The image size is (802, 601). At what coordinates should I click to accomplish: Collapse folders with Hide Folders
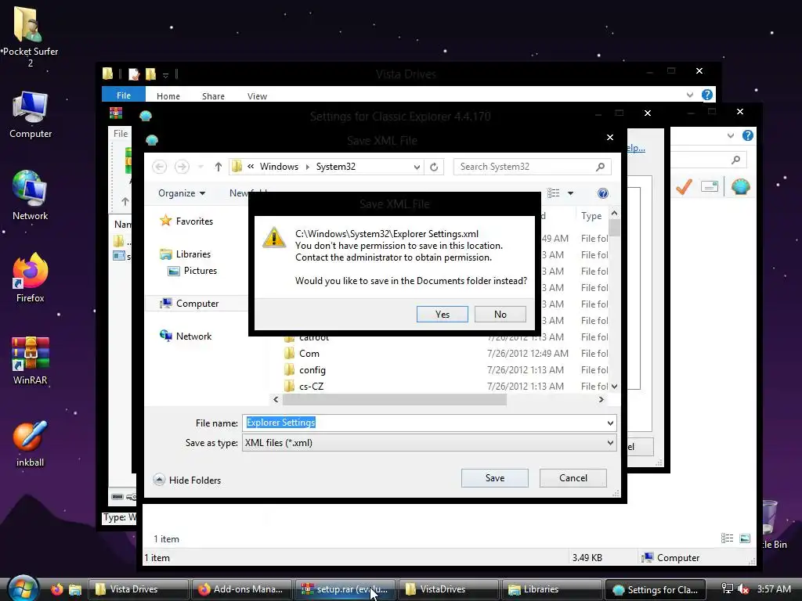point(187,480)
